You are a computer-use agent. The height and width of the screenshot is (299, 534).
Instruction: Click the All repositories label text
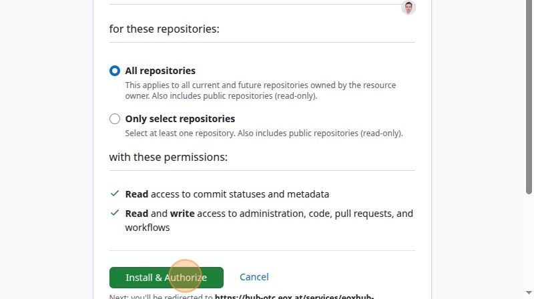click(x=160, y=71)
